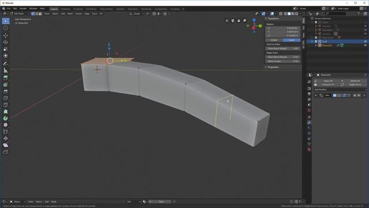Expand the Properties panel in sidebar

[x=266, y=67]
